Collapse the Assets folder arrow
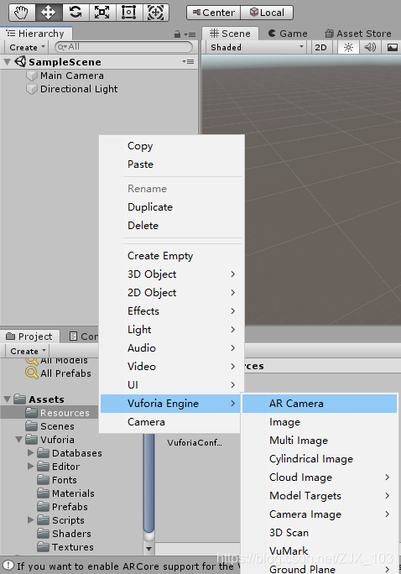This screenshot has width=401, height=574. click(7, 399)
